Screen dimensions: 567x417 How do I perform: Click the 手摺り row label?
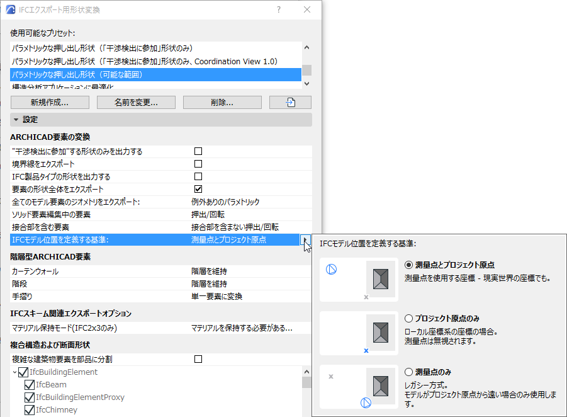coord(22,297)
